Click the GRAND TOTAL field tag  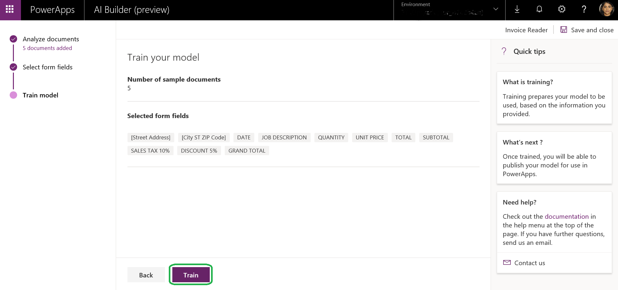coord(247,151)
